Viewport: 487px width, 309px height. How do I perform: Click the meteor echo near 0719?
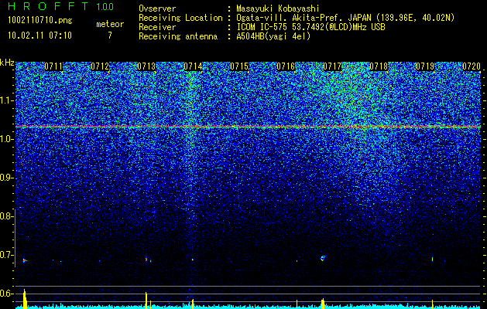coord(432,259)
